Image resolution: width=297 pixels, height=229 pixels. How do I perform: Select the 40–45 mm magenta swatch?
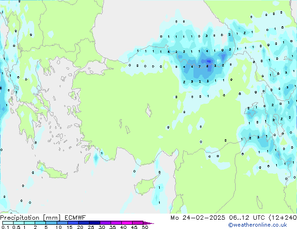(127, 223)
